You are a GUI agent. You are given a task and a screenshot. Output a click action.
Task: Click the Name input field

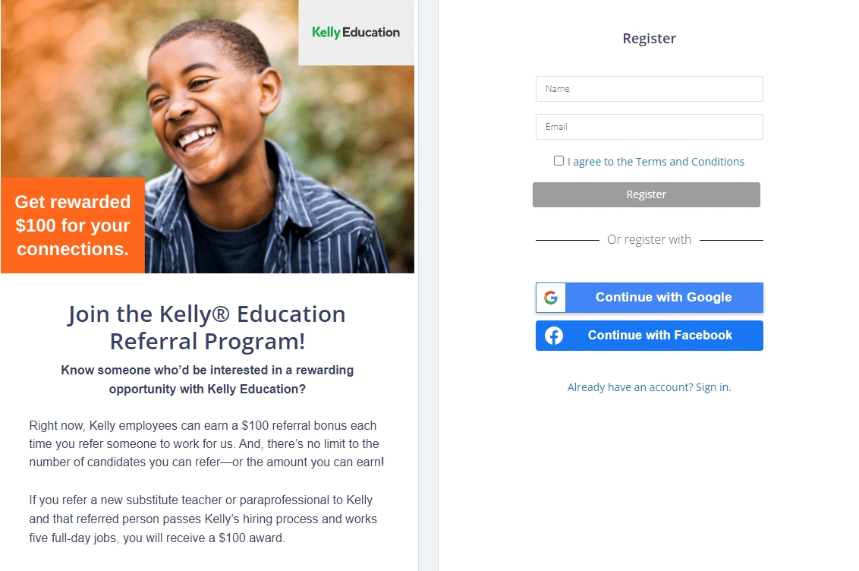click(649, 89)
